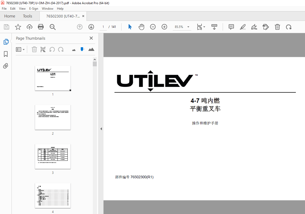This screenshot has height=214, width=305.
Task: Switch to the Tools tab
Action: pyautogui.click(x=27, y=16)
